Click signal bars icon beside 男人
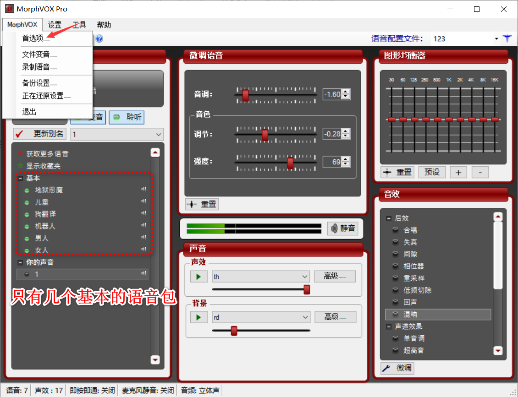This screenshot has width=518, height=397. (x=143, y=237)
